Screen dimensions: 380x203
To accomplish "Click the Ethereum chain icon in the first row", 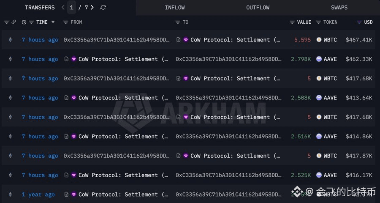I will point(10,40).
